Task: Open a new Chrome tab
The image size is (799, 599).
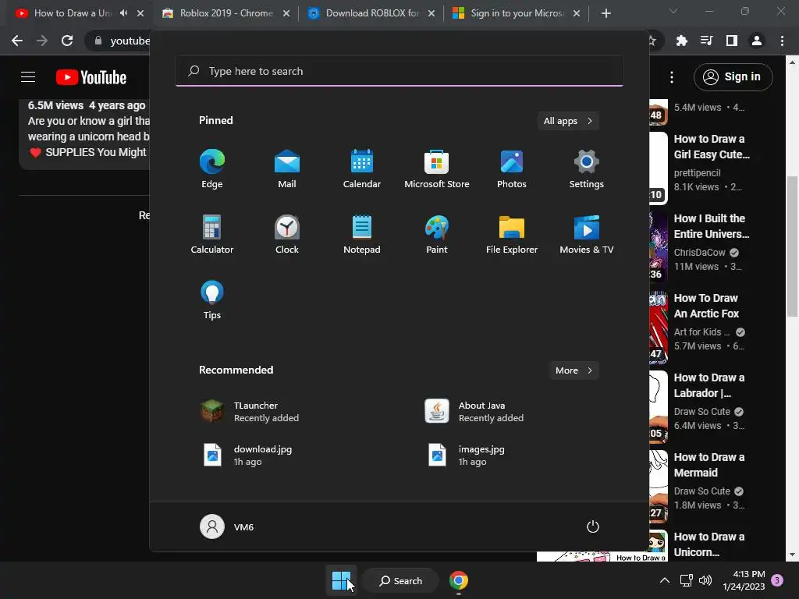Action: (605, 13)
